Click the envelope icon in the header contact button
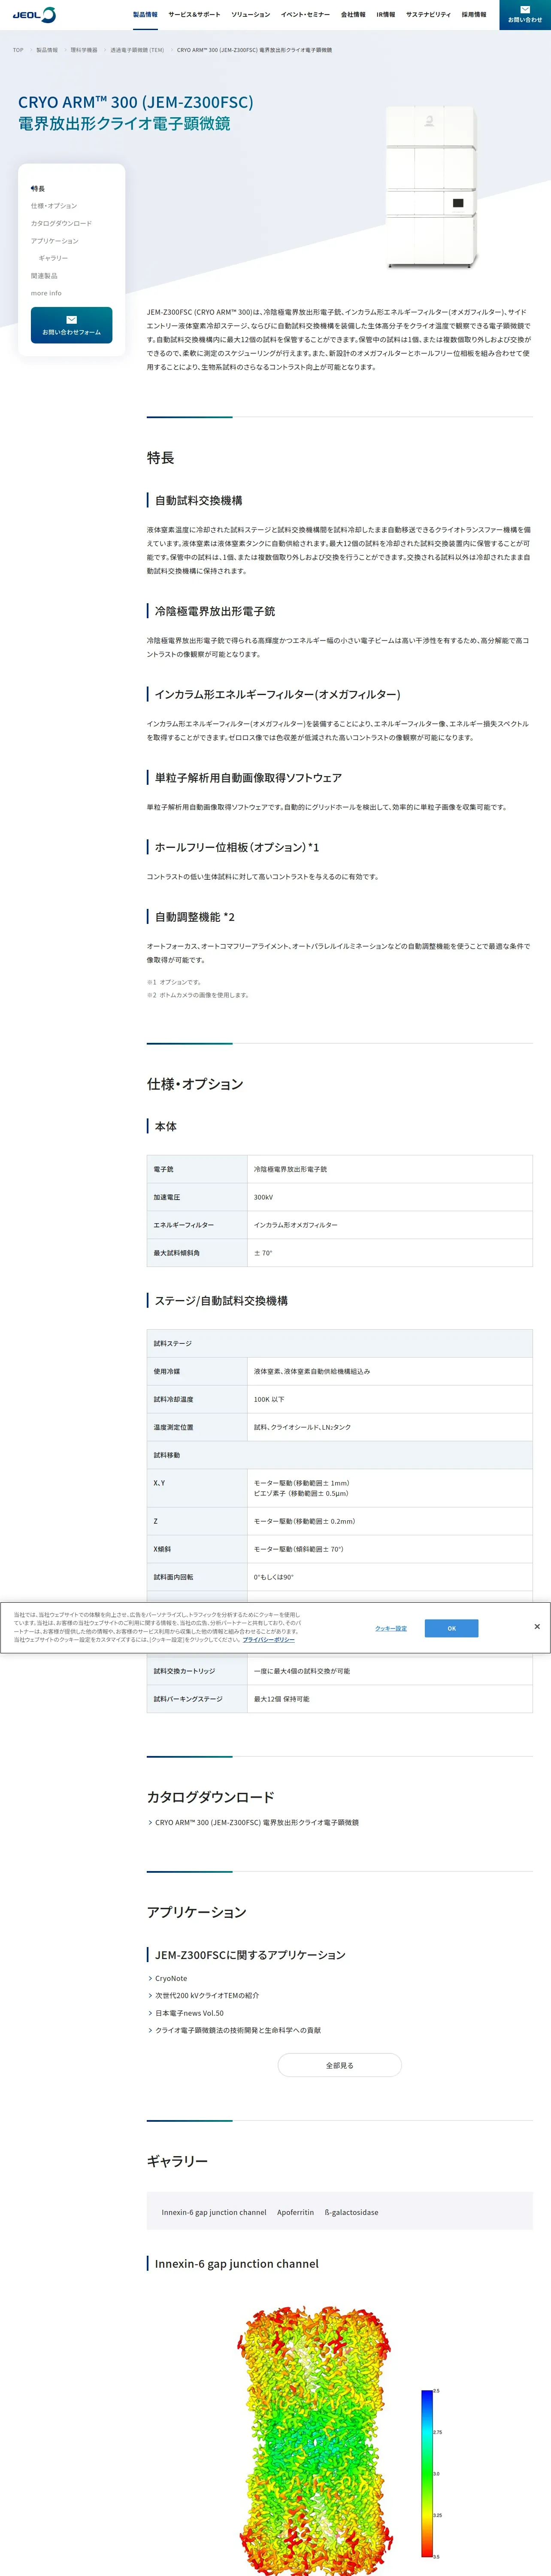This screenshot has width=551, height=2576. click(525, 9)
